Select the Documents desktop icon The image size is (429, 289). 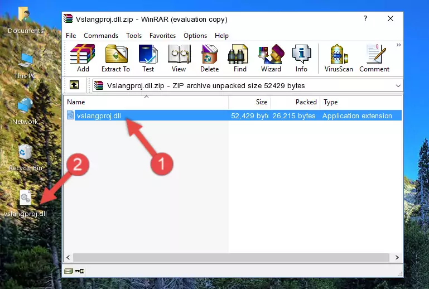coord(25,21)
